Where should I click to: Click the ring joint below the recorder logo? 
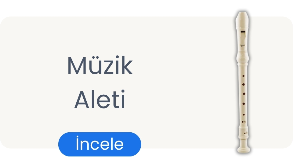pyautogui.click(x=242, y=56)
